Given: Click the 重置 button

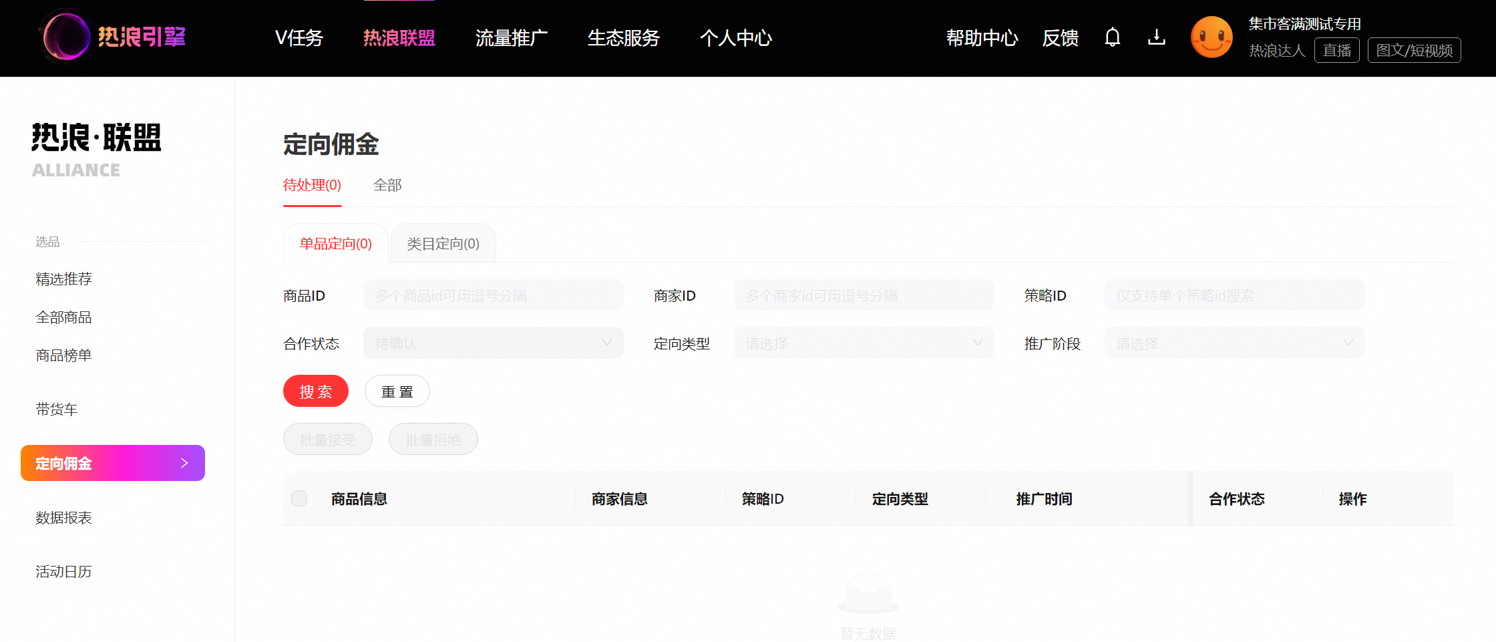Looking at the screenshot, I should pos(397,391).
